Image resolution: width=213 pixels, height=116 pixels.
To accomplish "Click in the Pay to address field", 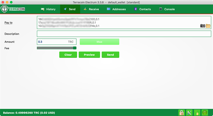I will (x=124, y=22).
